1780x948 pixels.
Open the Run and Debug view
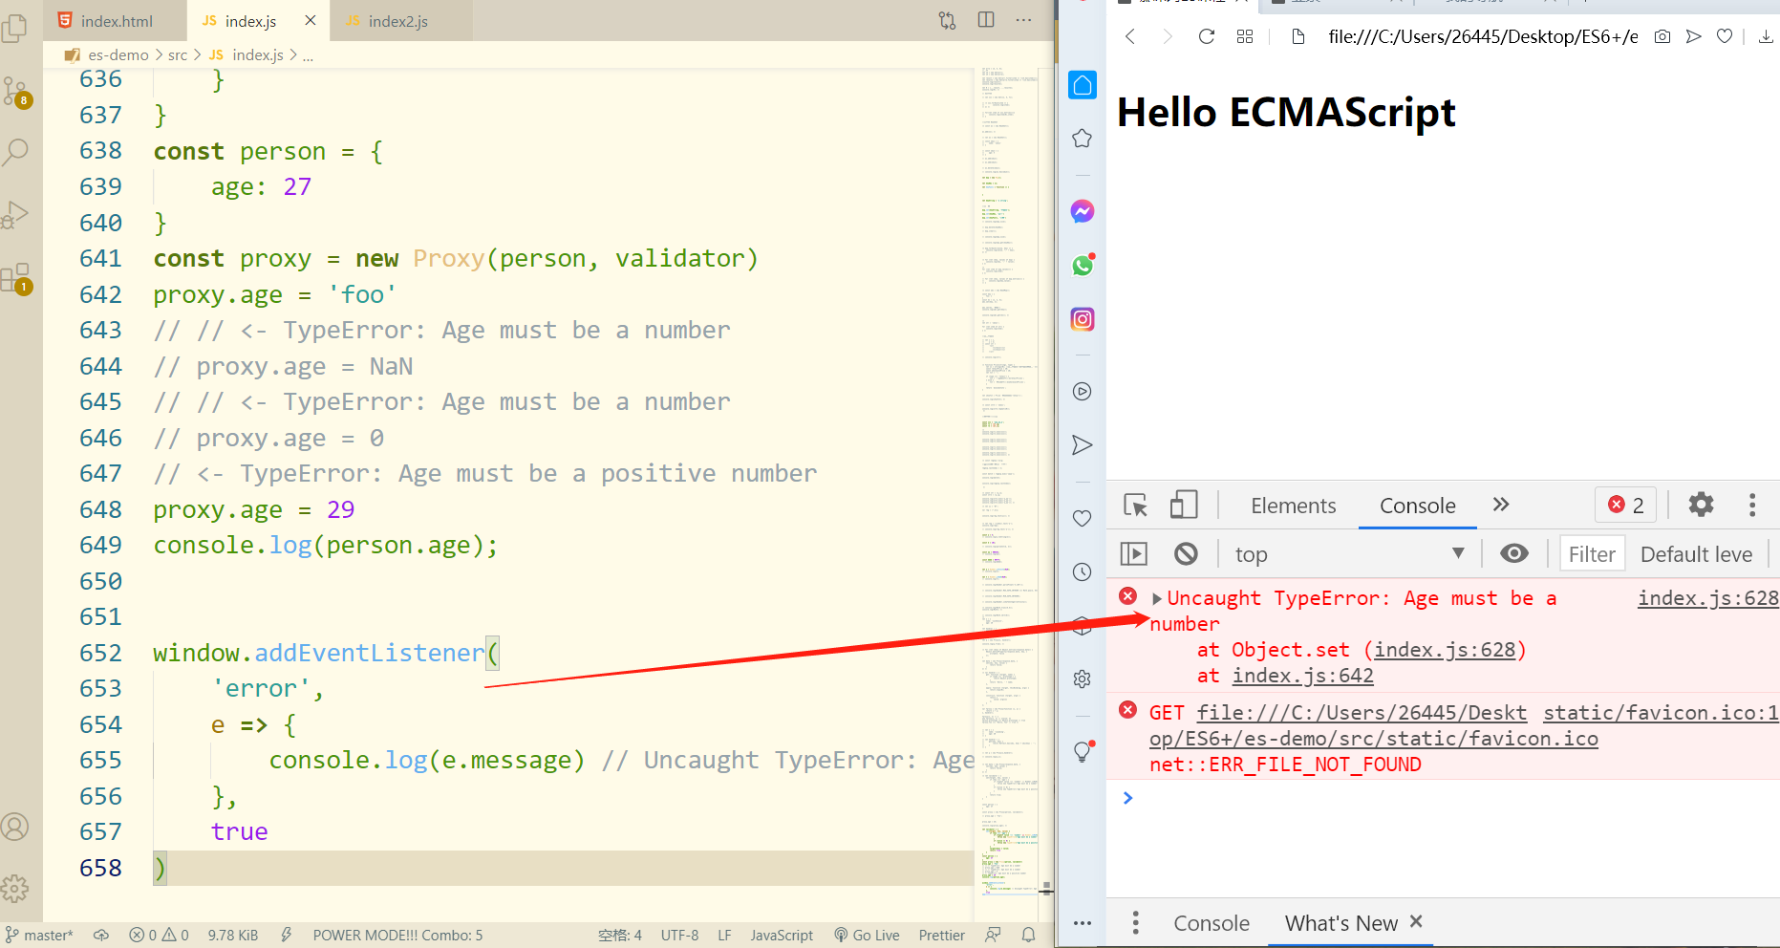tap(14, 215)
